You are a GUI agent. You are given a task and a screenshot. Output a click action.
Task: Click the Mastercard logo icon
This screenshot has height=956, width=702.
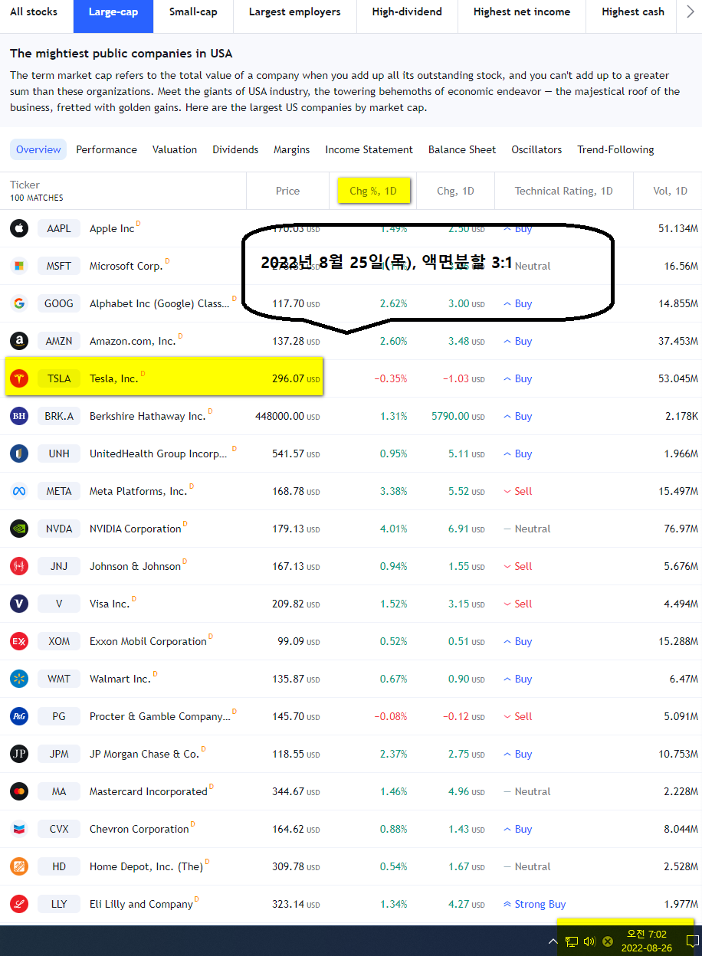(x=19, y=791)
